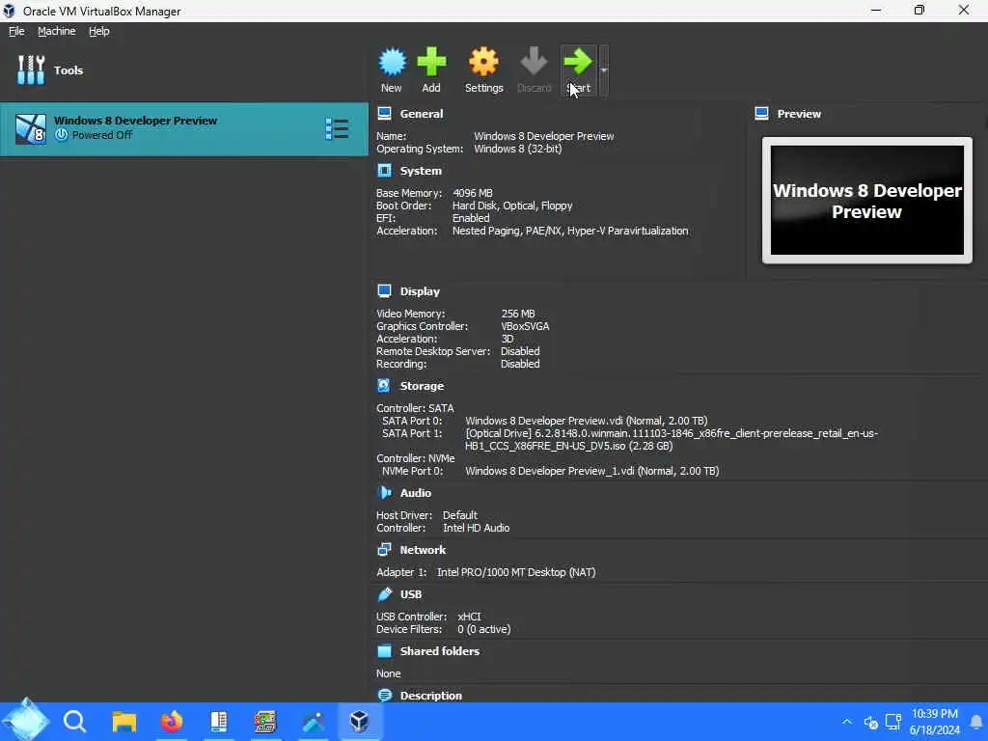Click the Boot Order value Hard Disk, Optical, Floppy
The height and width of the screenshot is (741, 988).
[512, 206]
